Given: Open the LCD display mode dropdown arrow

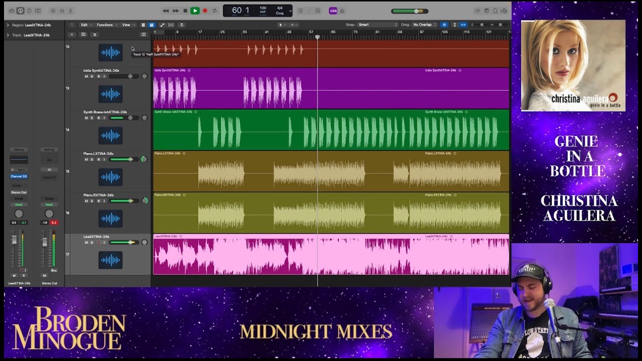Looking at the screenshot, I should click(x=290, y=11).
